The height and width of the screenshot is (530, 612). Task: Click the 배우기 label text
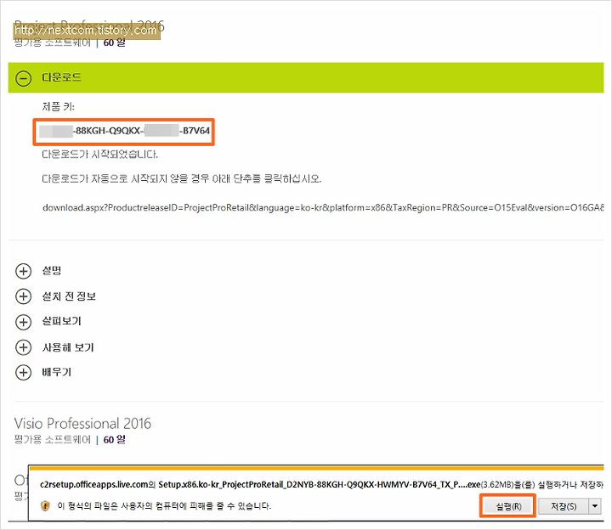(x=57, y=372)
